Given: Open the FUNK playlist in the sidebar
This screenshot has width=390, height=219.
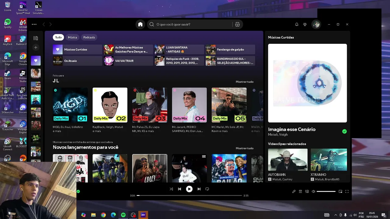Looking at the screenshot, I should (x=36, y=99).
